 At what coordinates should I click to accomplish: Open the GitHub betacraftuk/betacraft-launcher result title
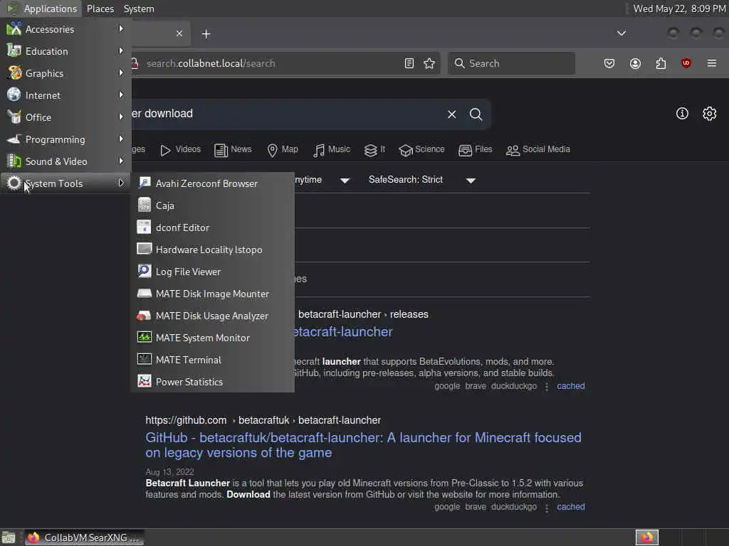pos(363,445)
